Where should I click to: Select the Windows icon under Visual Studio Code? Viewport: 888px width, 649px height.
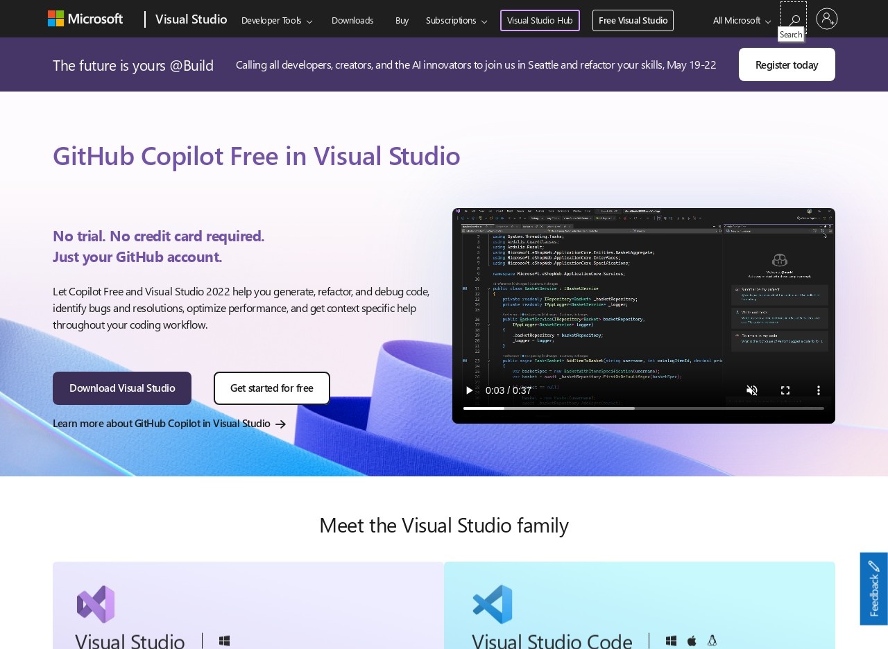pyautogui.click(x=671, y=641)
